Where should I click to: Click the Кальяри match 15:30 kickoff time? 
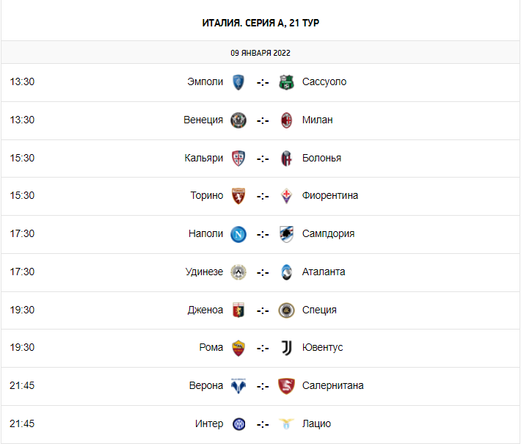[x=22, y=158]
